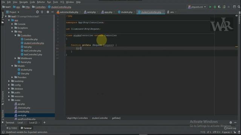Screen dimensions: 241x135
Task: Open terminal settings gear icon
Action: click(231, 122)
